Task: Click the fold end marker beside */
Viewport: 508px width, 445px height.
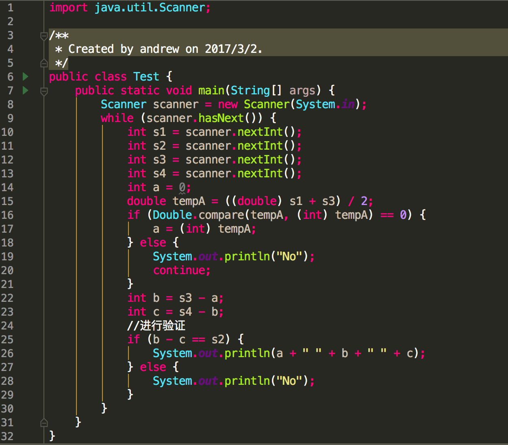Action: 44,63
